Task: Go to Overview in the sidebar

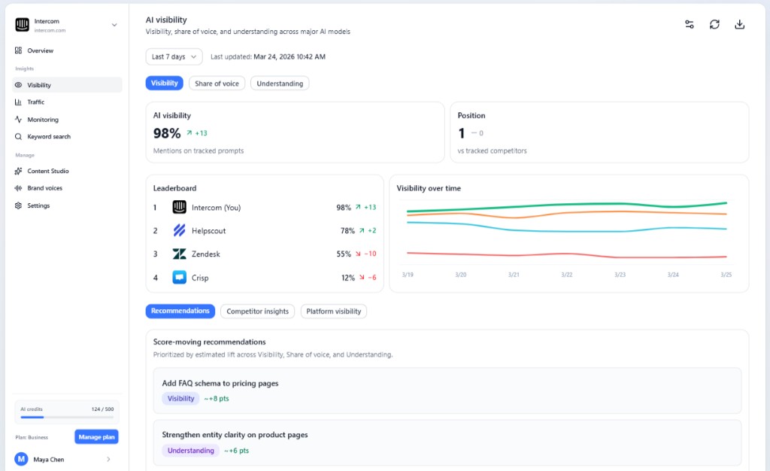Action: tap(67, 50)
